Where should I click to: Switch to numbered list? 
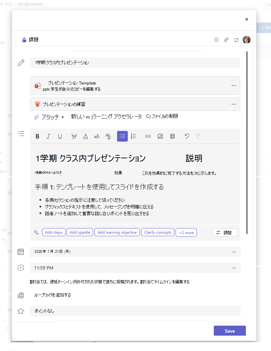click(133, 136)
